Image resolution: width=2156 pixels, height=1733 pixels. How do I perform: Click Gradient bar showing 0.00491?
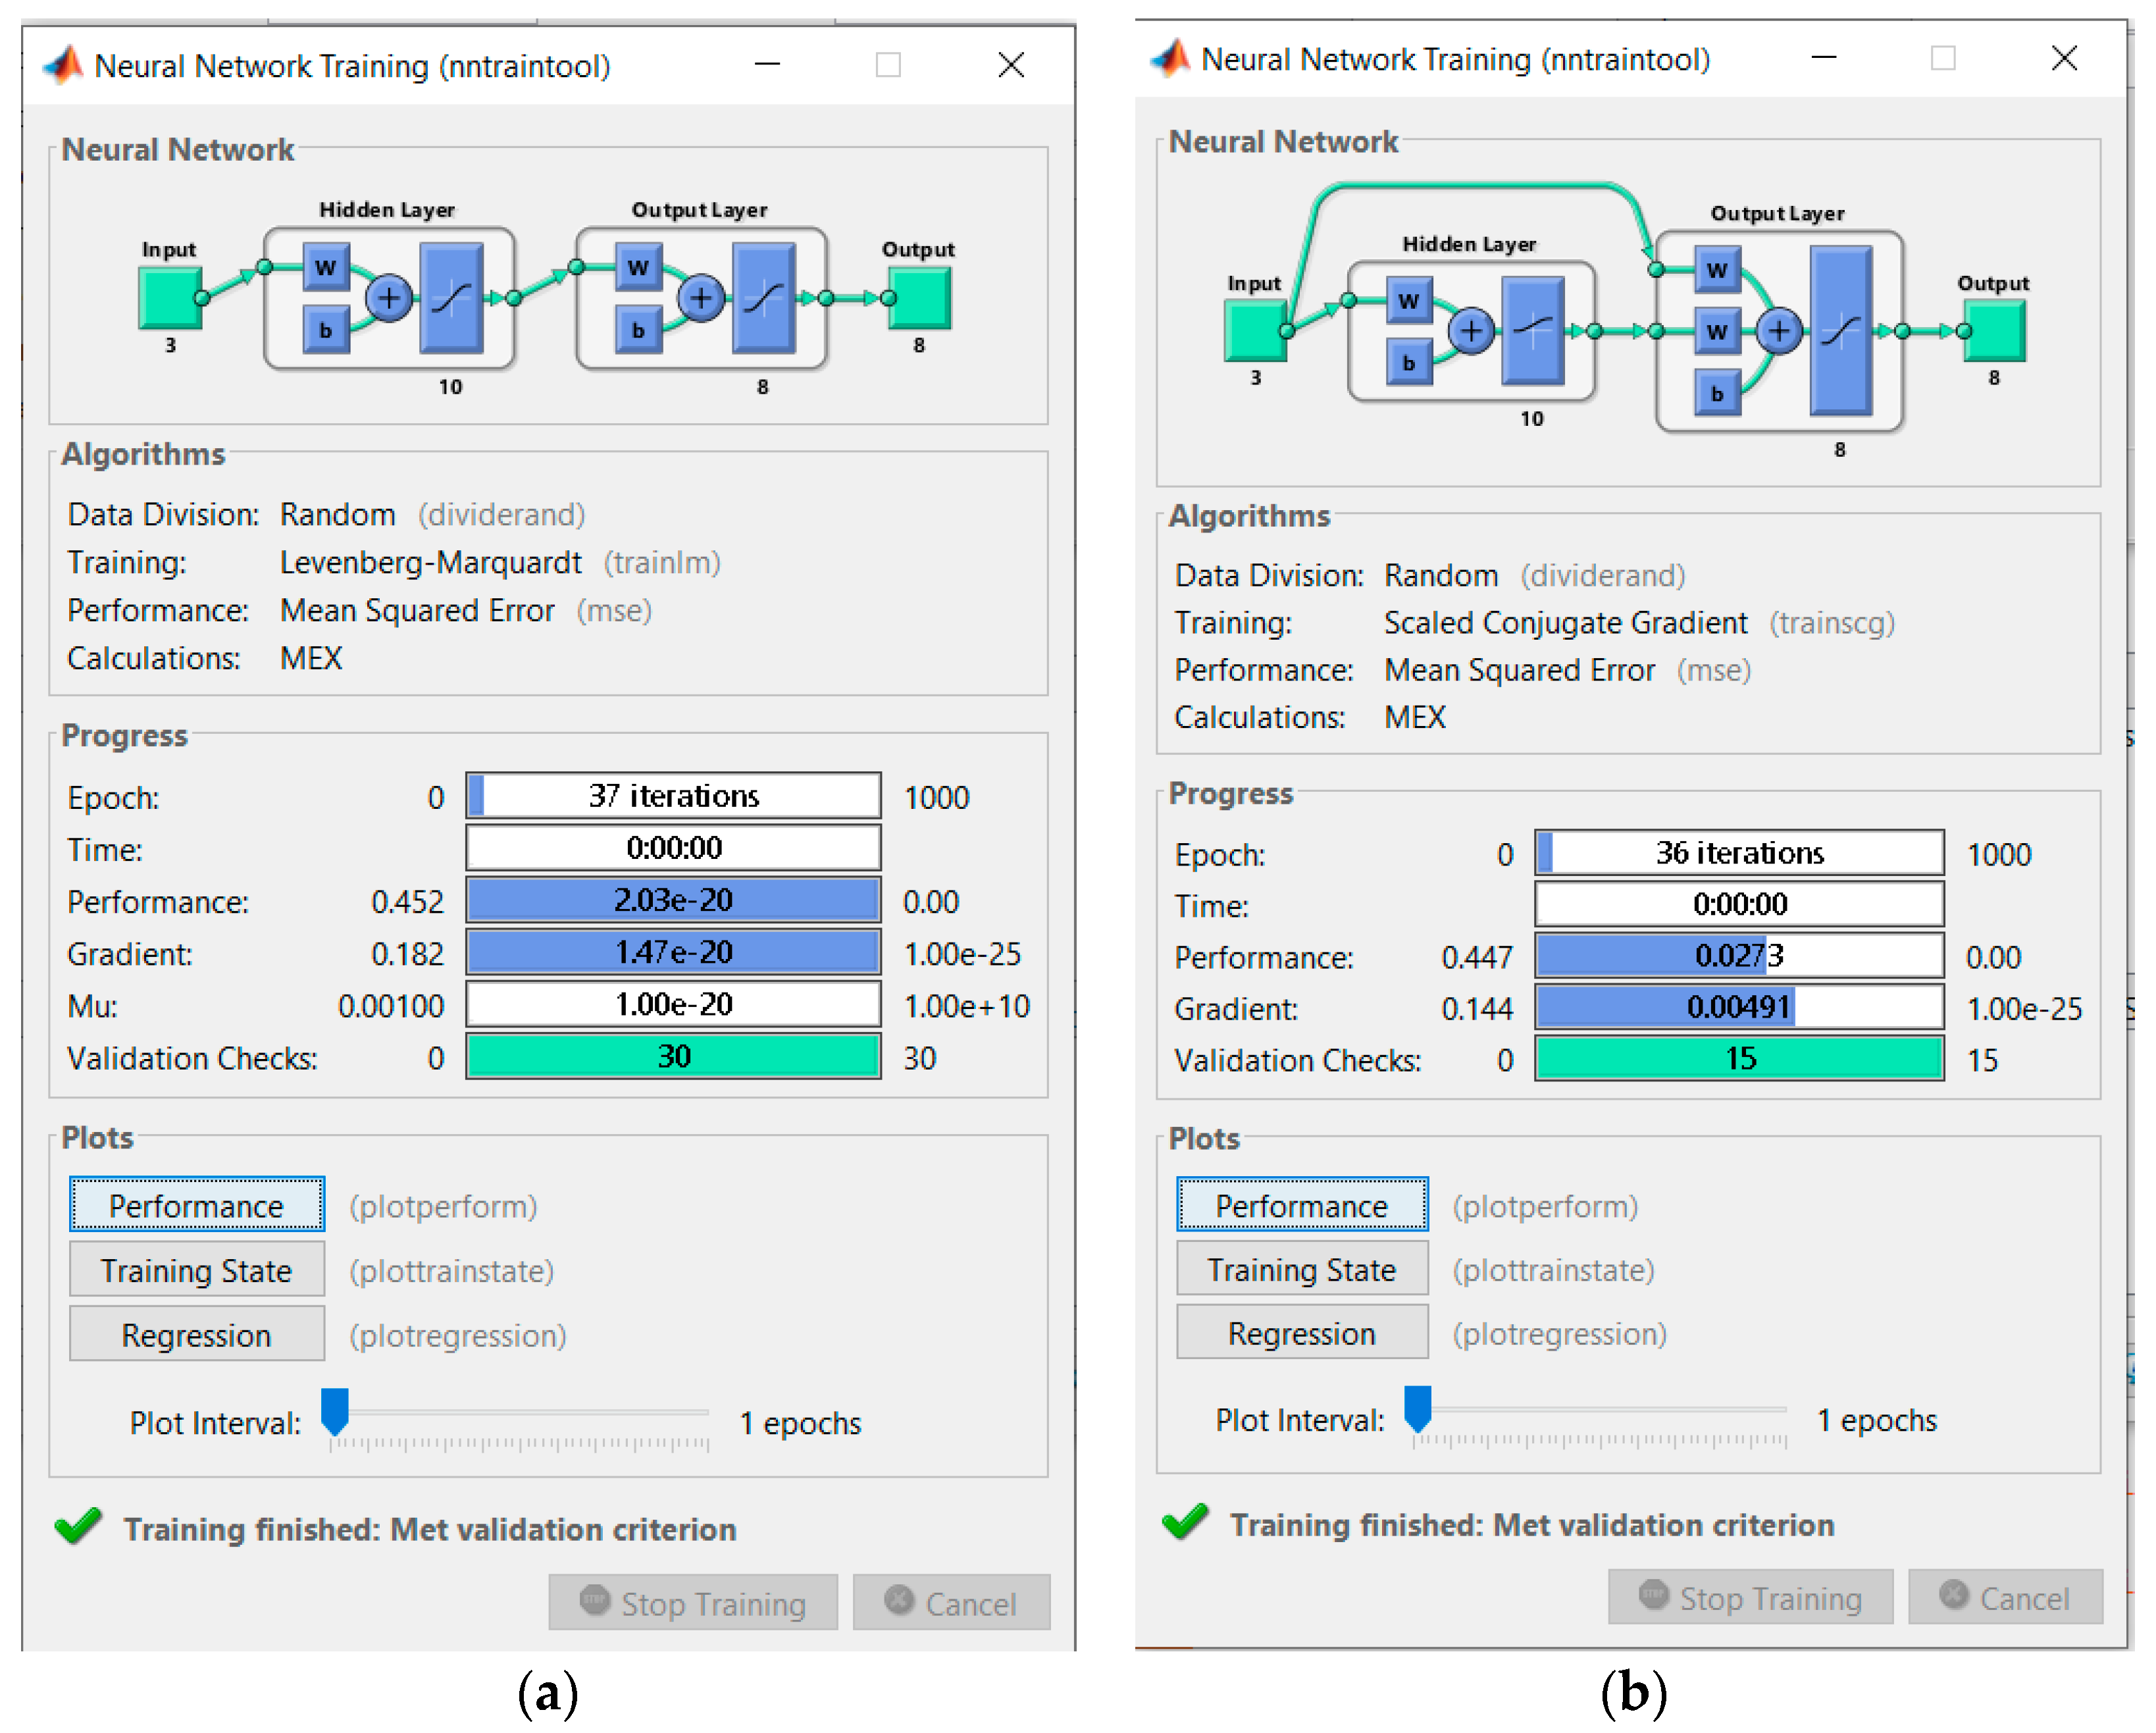(x=1740, y=1007)
